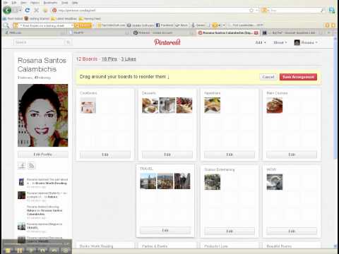The width and height of the screenshot is (339, 254).
Task: Open the Tools menu
Action: coord(65,3)
